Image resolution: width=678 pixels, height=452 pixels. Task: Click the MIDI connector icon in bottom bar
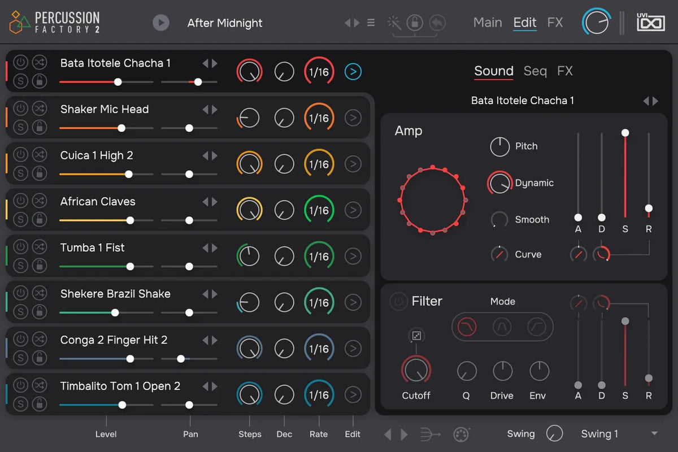(462, 434)
